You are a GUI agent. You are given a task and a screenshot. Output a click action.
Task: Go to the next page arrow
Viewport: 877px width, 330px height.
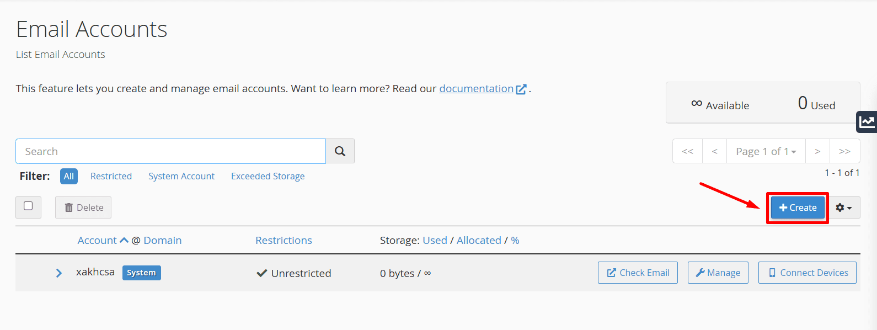pos(817,151)
